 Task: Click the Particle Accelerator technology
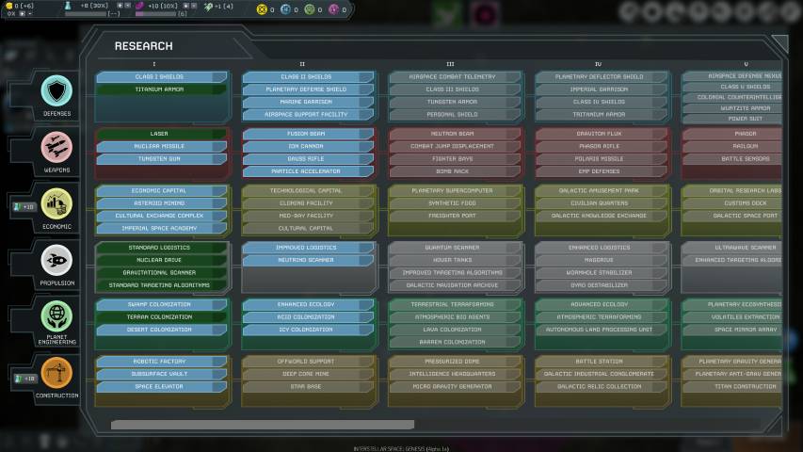(x=306, y=171)
